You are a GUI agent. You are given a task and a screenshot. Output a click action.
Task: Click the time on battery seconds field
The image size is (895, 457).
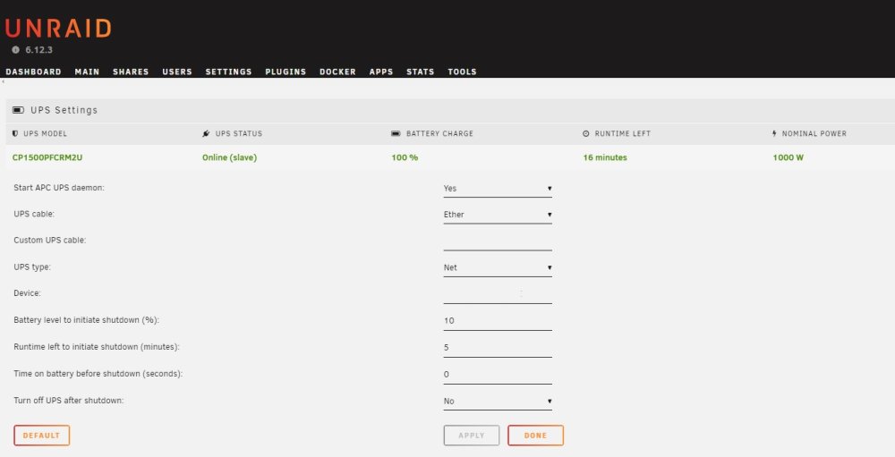[x=498, y=374]
